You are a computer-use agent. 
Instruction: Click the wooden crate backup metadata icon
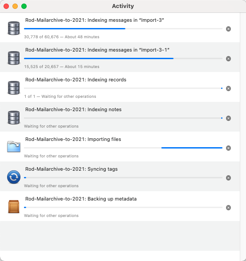[14, 207]
